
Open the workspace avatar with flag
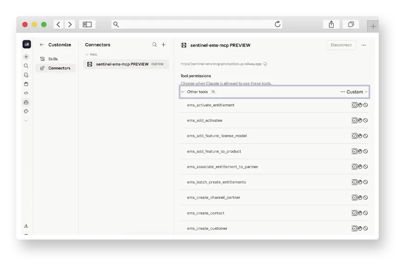tap(26, 44)
